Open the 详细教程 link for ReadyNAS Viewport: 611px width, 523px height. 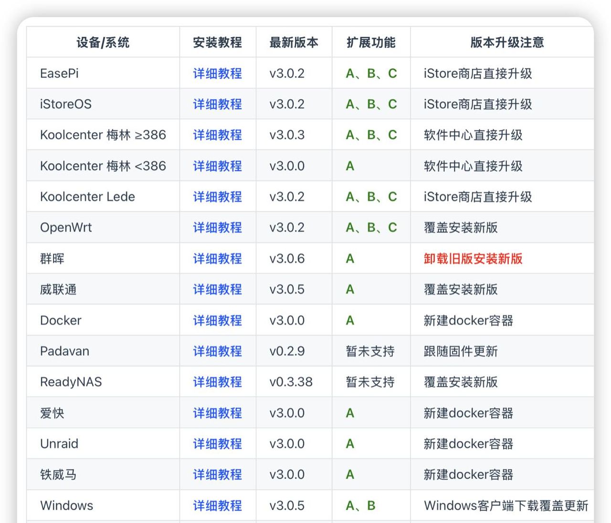click(x=217, y=382)
